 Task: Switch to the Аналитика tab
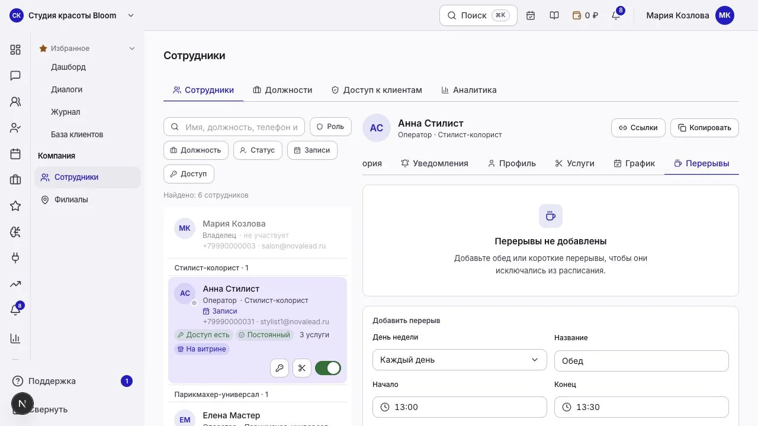click(468, 90)
